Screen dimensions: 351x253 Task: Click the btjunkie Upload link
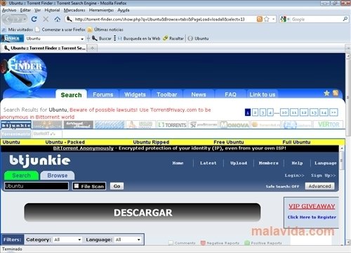pyautogui.click(x=239, y=163)
